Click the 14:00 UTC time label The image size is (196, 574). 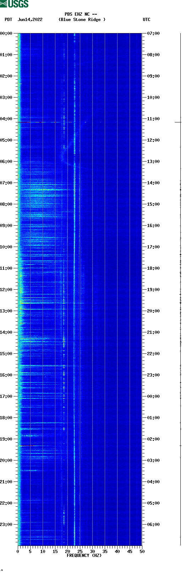coord(153,183)
